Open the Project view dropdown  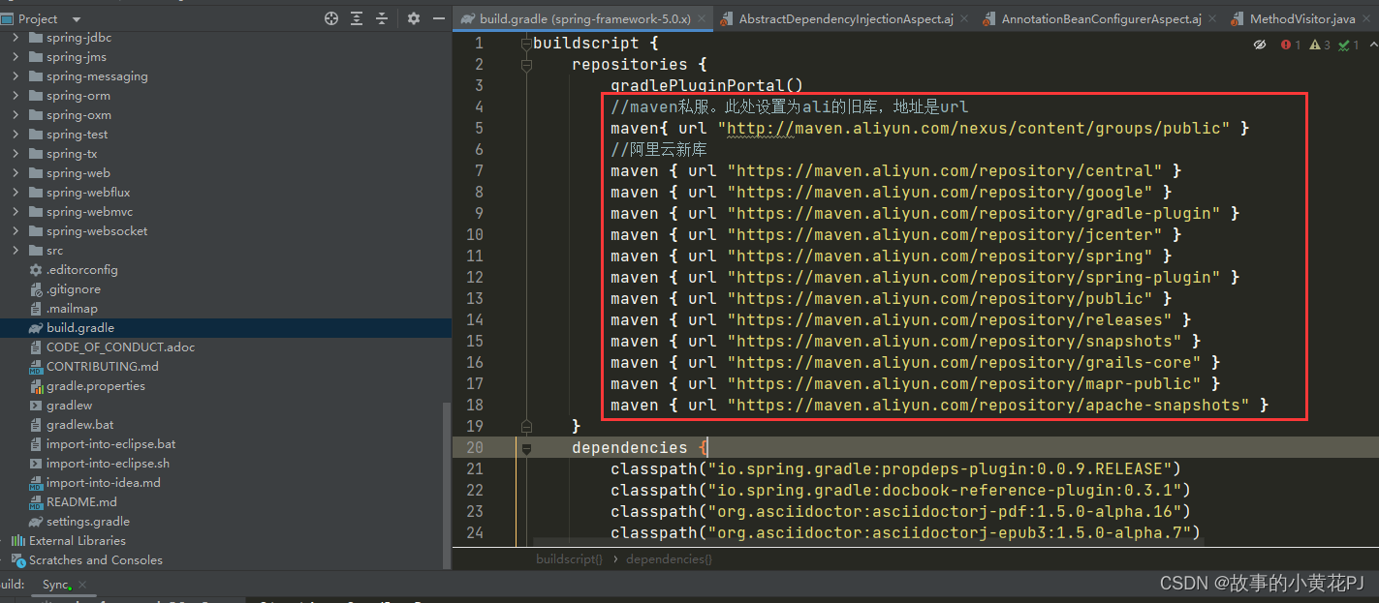pyautogui.click(x=77, y=19)
